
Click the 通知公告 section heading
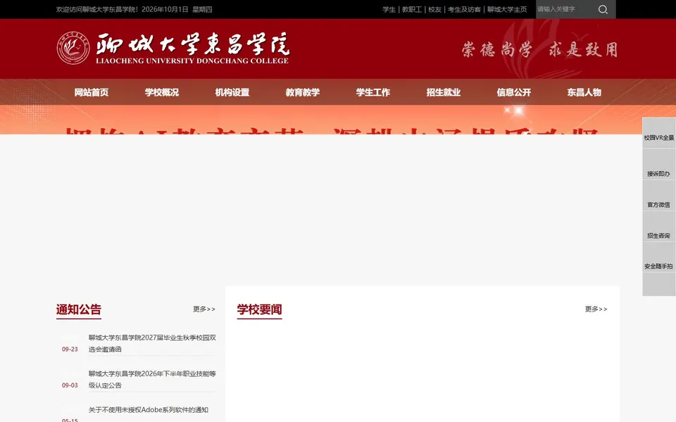pyautogui.click(x=78, y=309)
